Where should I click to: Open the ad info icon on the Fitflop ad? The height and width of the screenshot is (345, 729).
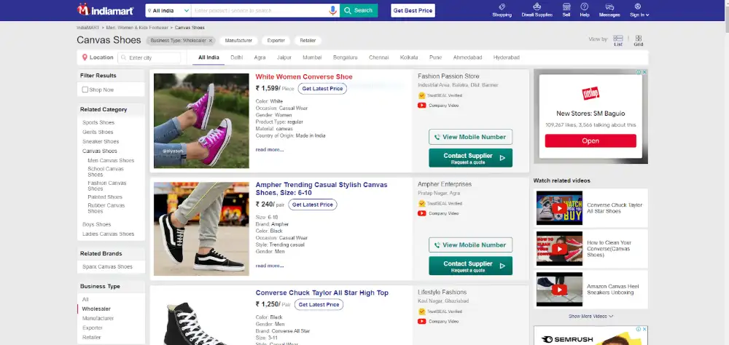tap(639, 72)
